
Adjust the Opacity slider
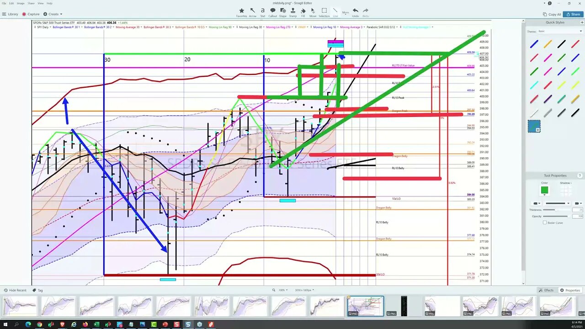pyautogui.click(x=556, y=216)
